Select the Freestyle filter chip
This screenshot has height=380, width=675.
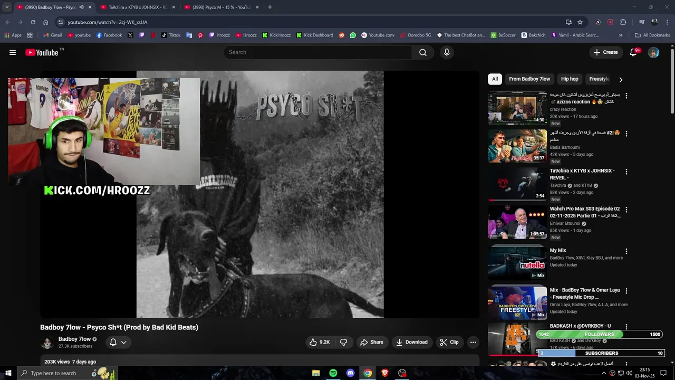click(600, 79)
